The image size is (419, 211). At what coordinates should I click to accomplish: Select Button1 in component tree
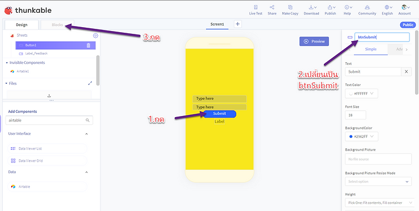coord(56,46)
